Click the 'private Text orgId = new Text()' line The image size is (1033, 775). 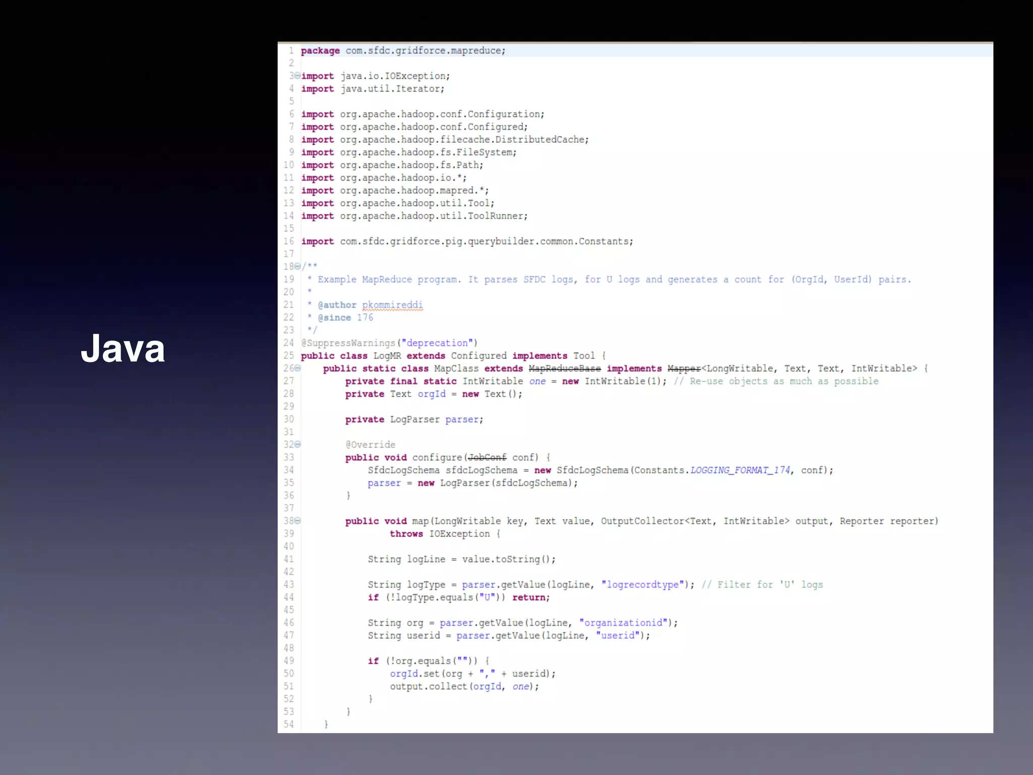[434, 394]
